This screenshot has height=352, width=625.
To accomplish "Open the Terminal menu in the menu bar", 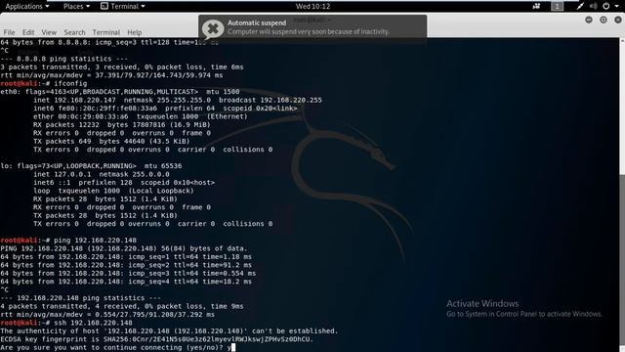I will point(106,32).
